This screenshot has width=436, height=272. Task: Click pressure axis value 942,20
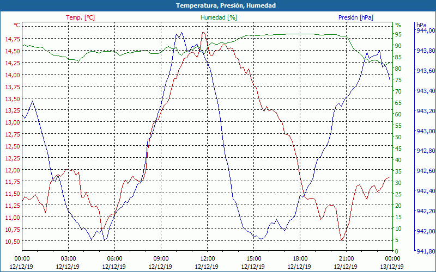pyautogui.click(x=426, y=211)
